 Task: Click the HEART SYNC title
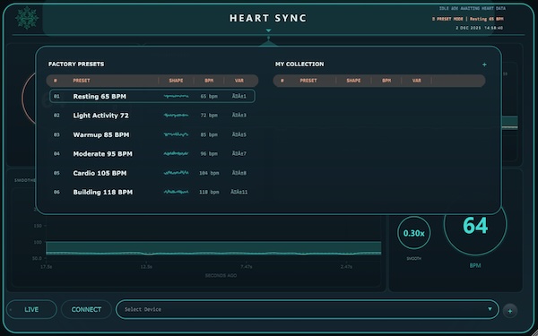click(x=268, y=18)
